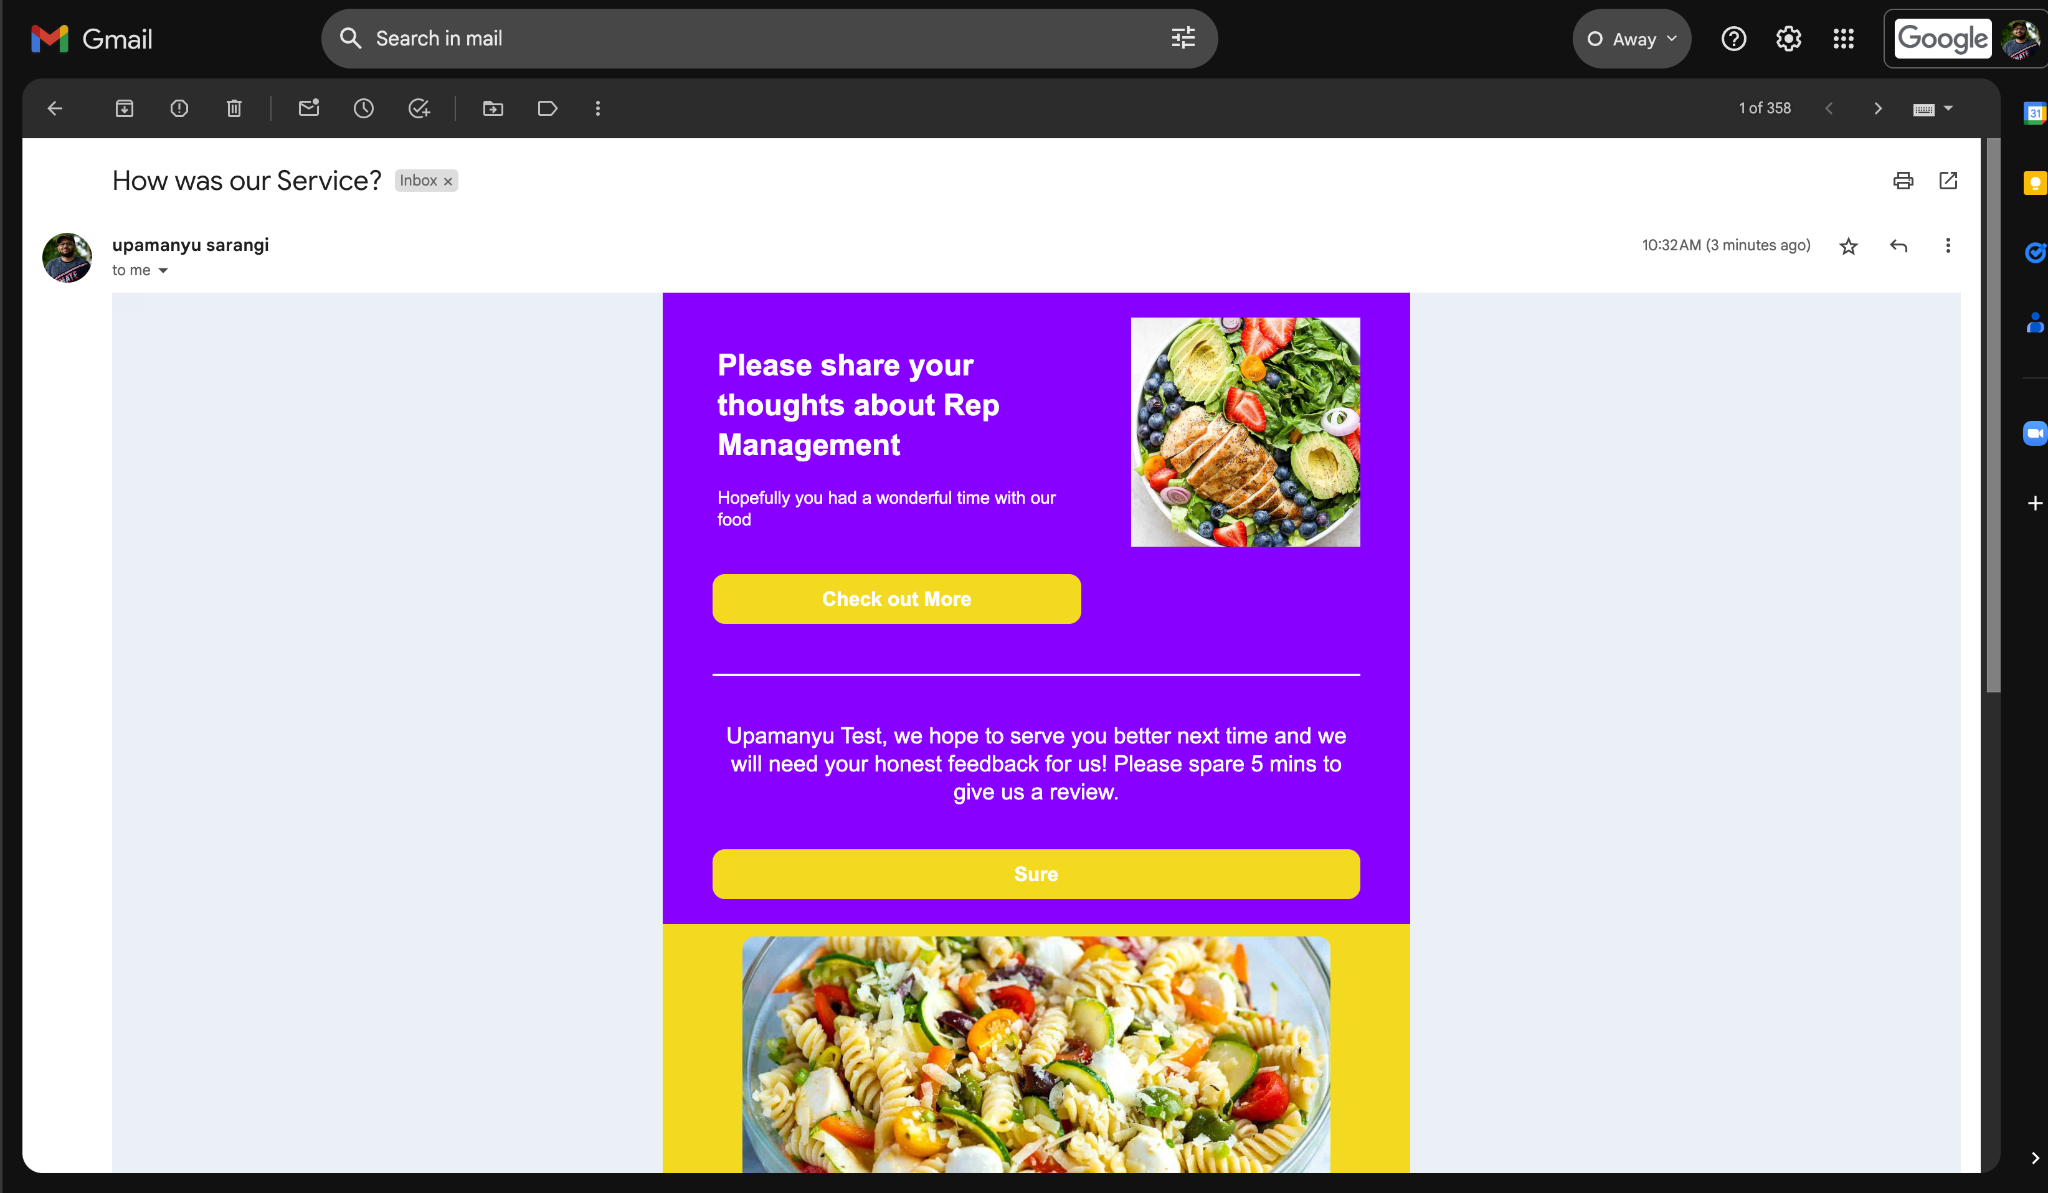Viewport: 2048px width, 1193px height.
Task: Add this email to Tasks
Action: (419, 108)
